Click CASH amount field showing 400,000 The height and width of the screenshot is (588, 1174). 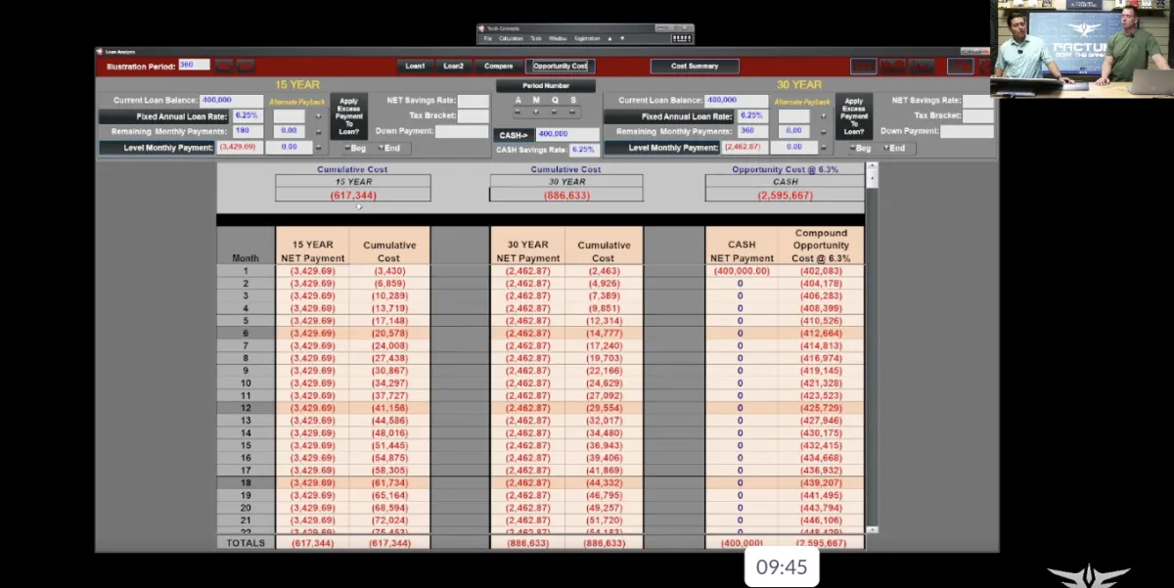point(567,135)
